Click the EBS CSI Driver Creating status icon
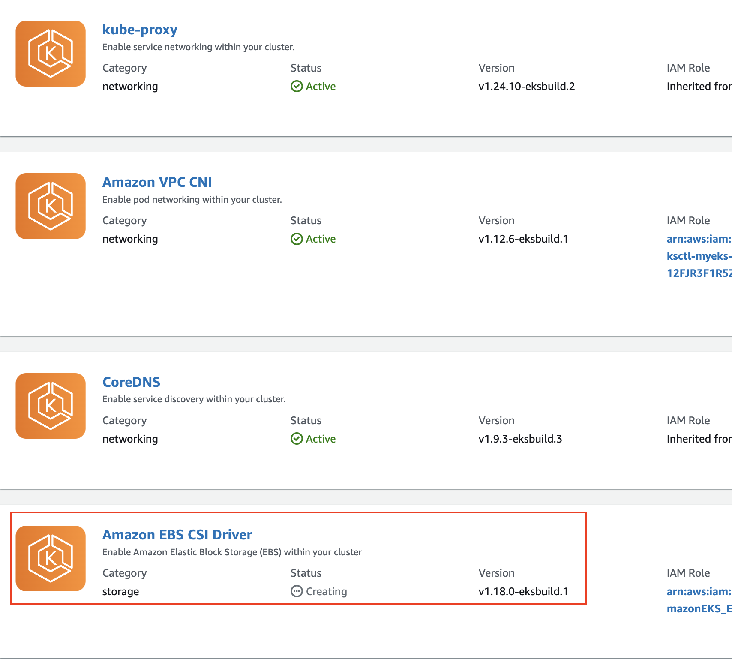 297,592
